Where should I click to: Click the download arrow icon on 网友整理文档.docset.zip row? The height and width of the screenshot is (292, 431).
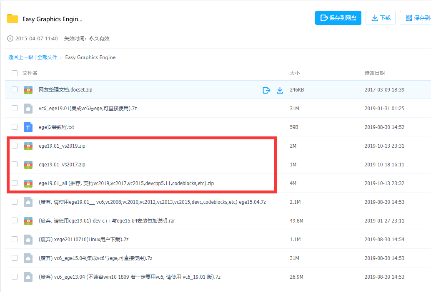coord(280,90)
